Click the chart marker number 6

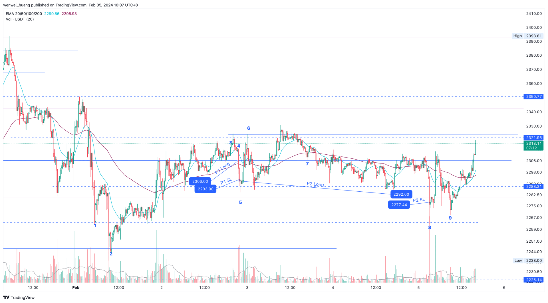[x=249, y=128]
